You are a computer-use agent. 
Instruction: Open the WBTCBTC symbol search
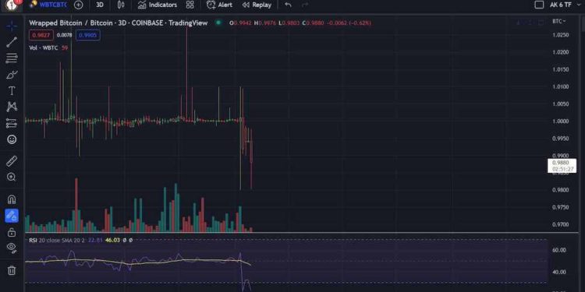48,5
